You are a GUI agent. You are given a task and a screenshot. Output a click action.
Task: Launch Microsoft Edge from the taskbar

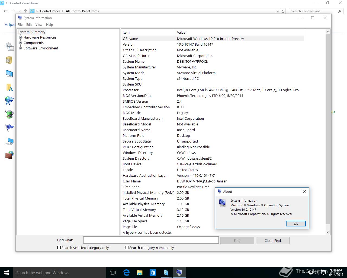coord(126,273)
